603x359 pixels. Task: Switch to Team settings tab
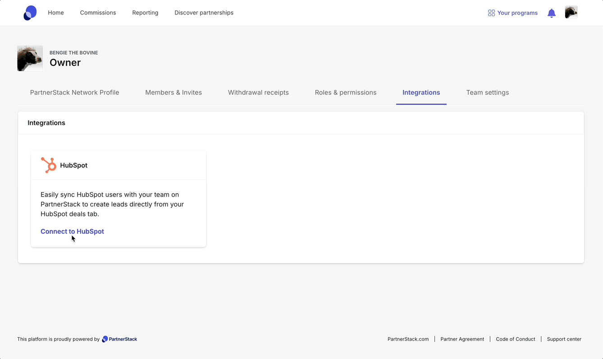pos(488,93)
